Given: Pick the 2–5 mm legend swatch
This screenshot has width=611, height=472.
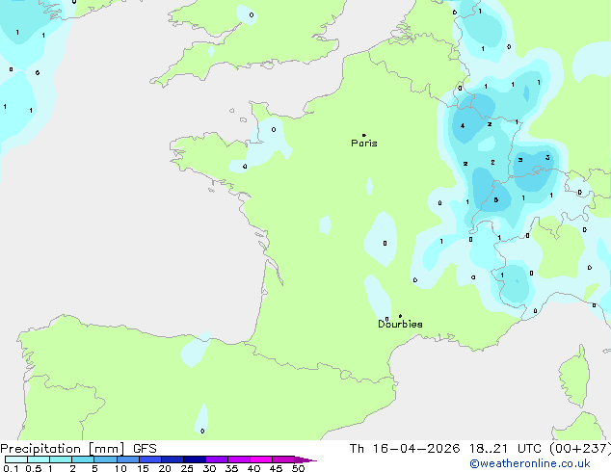Looking at the screenshot, I should [83, 459].
